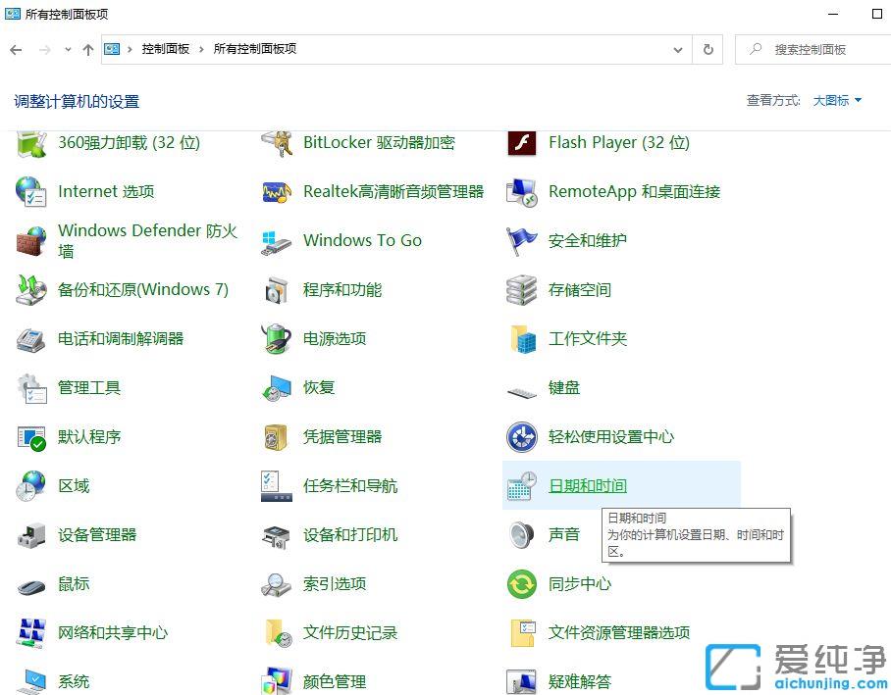This screenshot has width=891, height=695.
Task: Click 索引选项 magnifier icon
Action: click(277, 584)
